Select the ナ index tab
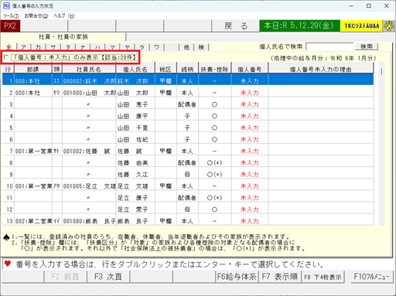 coord(83,47)
